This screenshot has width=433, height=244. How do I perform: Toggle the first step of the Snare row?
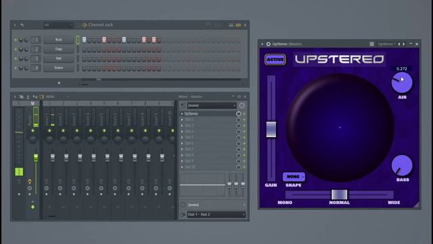84,68
